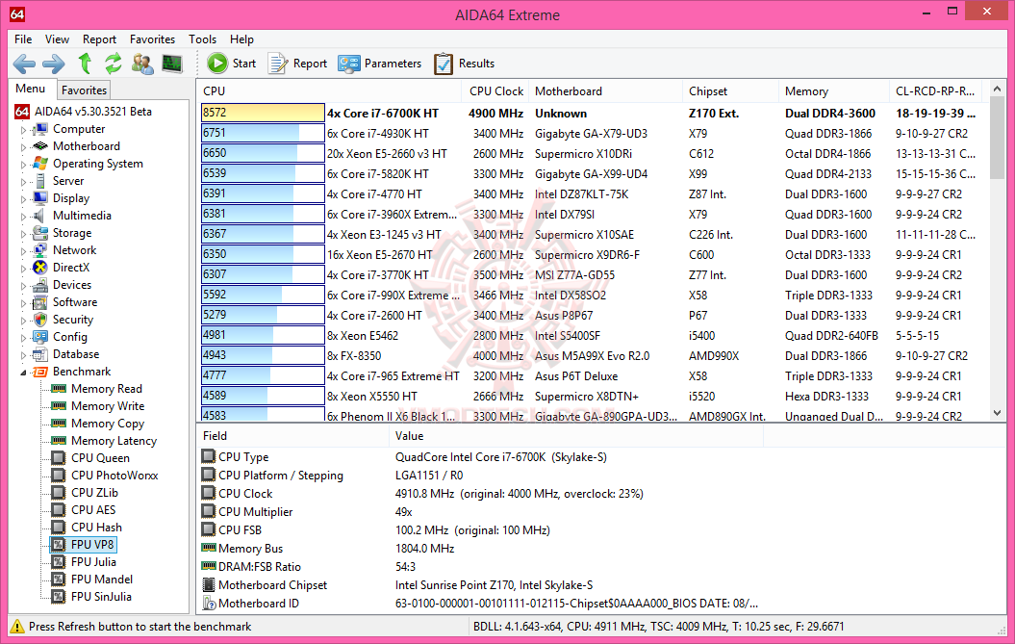This screenshot has height=644, width=1015.
Task: Switch to the Menu tab
Action: 31,89
